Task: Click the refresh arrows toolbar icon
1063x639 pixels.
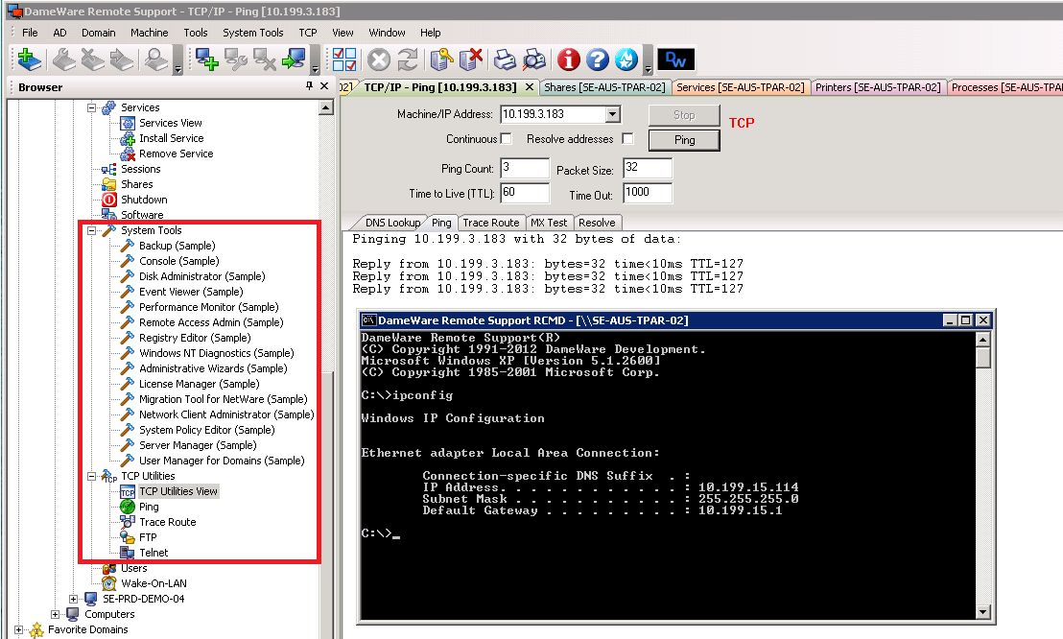Action: pos(408,59)
